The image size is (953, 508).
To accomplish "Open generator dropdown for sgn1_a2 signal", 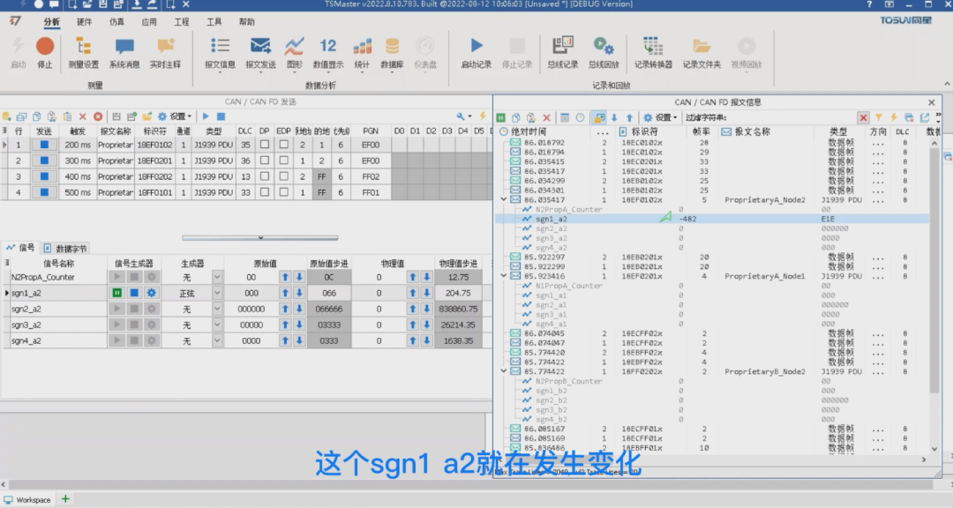I will [217, 293].
